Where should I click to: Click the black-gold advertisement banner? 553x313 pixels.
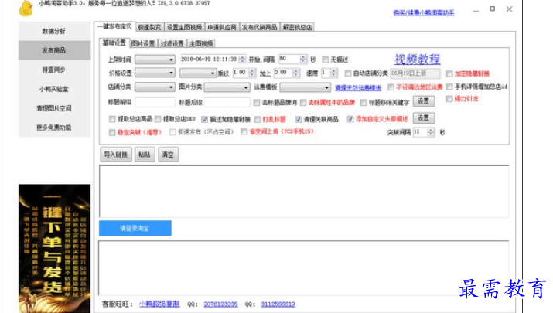(54, 249)
